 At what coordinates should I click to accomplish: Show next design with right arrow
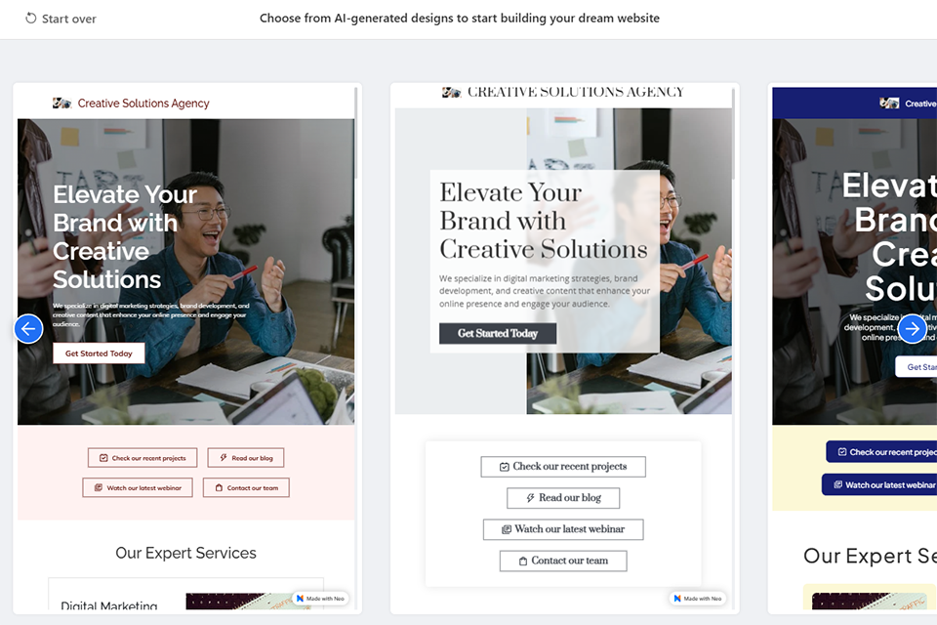912,329
